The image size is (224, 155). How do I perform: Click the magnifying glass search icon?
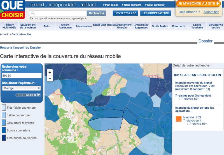tap(33, 13)
